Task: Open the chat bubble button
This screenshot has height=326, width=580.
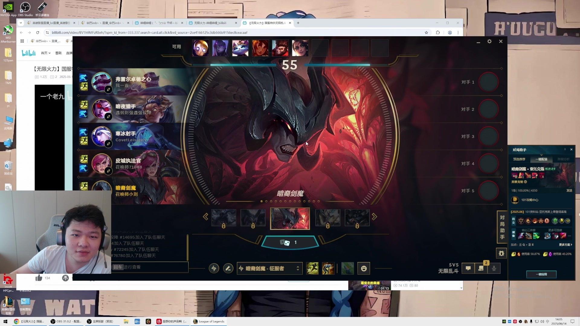Action: point(468,268)
